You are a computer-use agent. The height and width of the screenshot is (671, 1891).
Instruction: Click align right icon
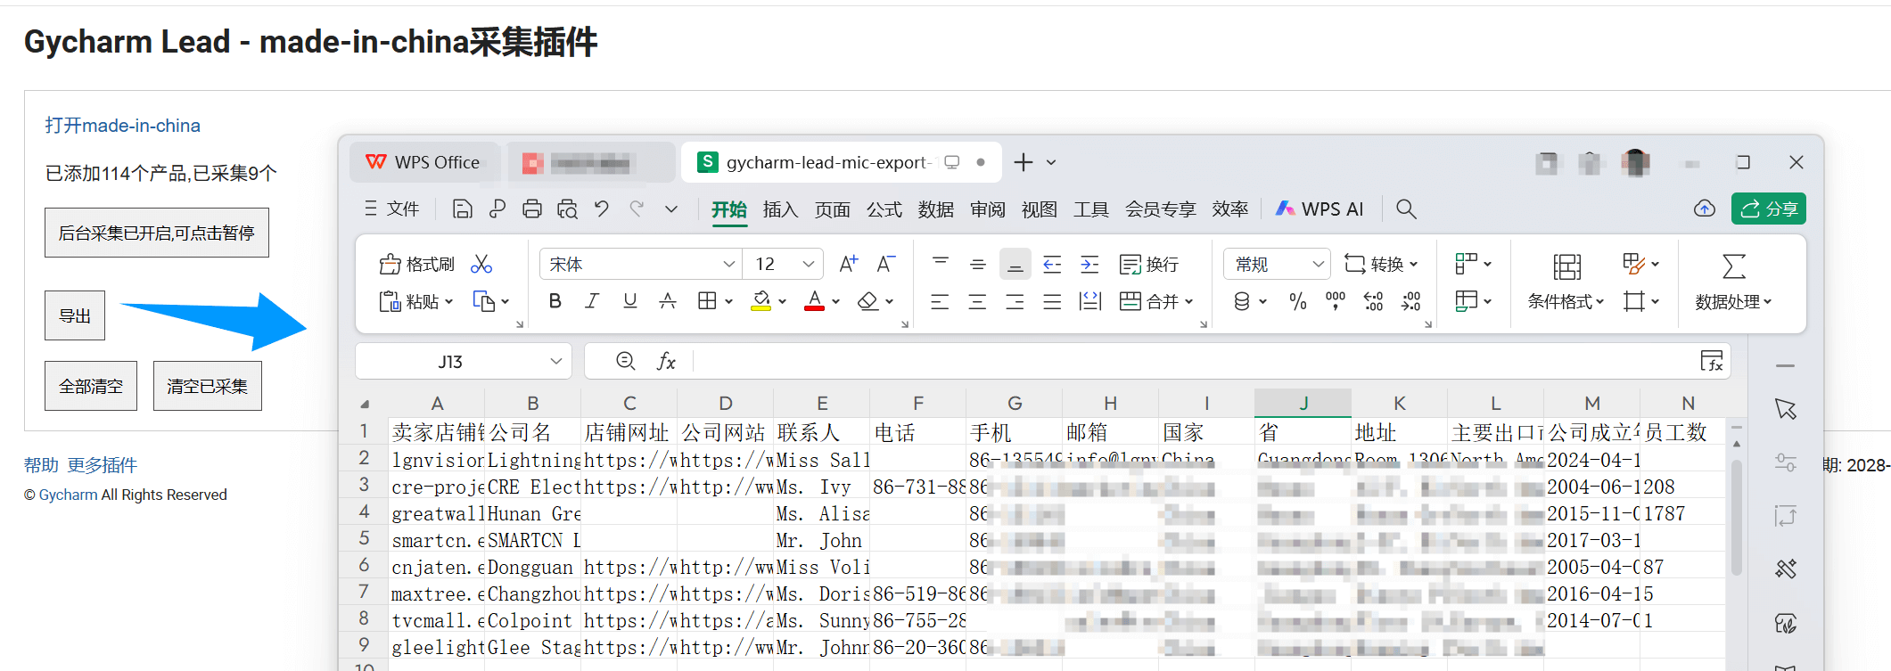point(1015,301)
